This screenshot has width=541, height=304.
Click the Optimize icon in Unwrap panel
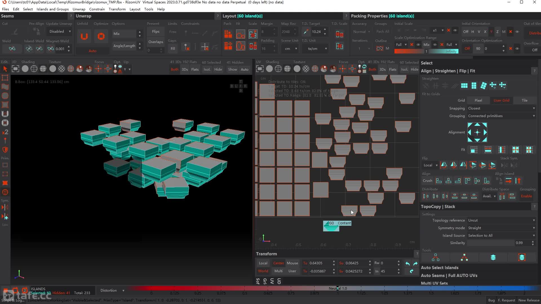101,37
